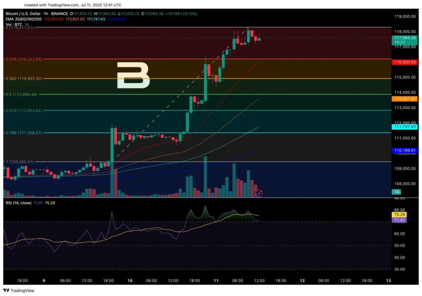422x296 pixels.
Task: Click the green 117,585.38 current price tag
Action: (x=405, y=40)
